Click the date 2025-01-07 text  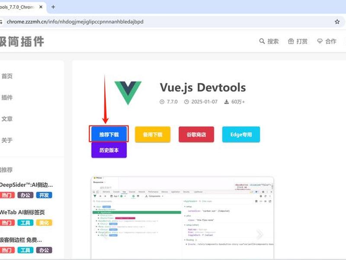(x=204, y=102)
